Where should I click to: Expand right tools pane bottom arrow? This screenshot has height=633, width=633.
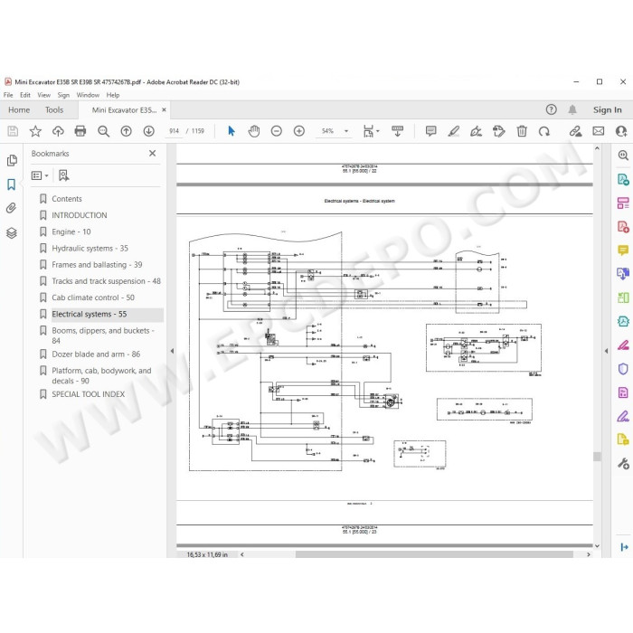624,547
